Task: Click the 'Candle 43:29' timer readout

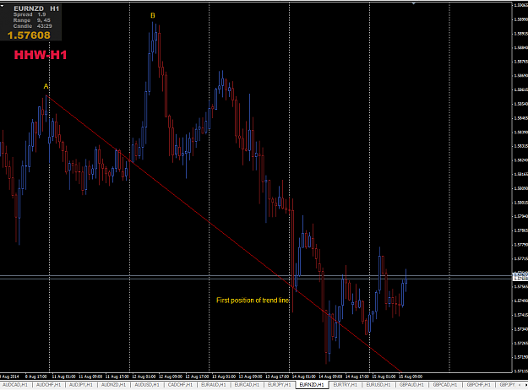Action: tap(33, 26)
